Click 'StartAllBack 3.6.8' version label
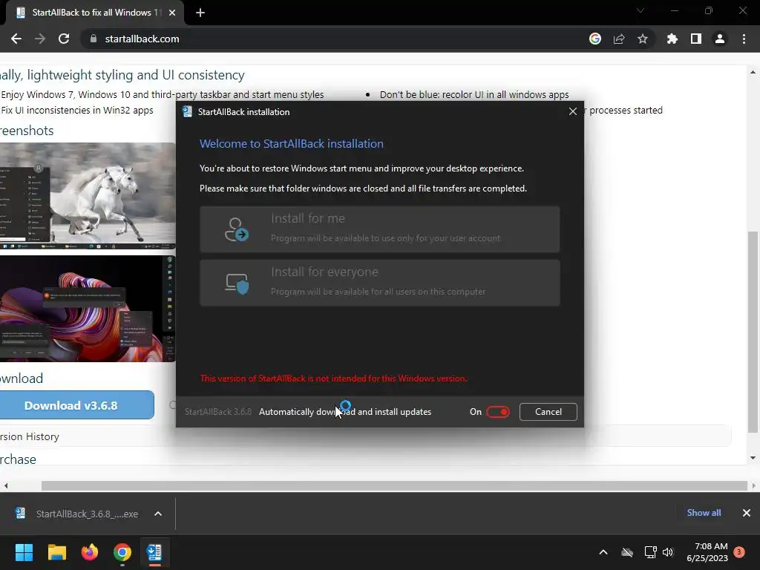The width and height of the screenshot is (760, 570). 218,411
